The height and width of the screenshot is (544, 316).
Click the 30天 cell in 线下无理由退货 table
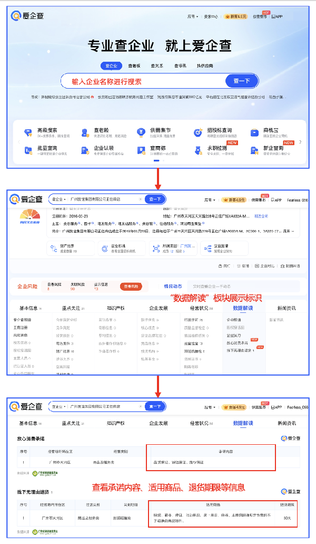click(x=287, y=518)
